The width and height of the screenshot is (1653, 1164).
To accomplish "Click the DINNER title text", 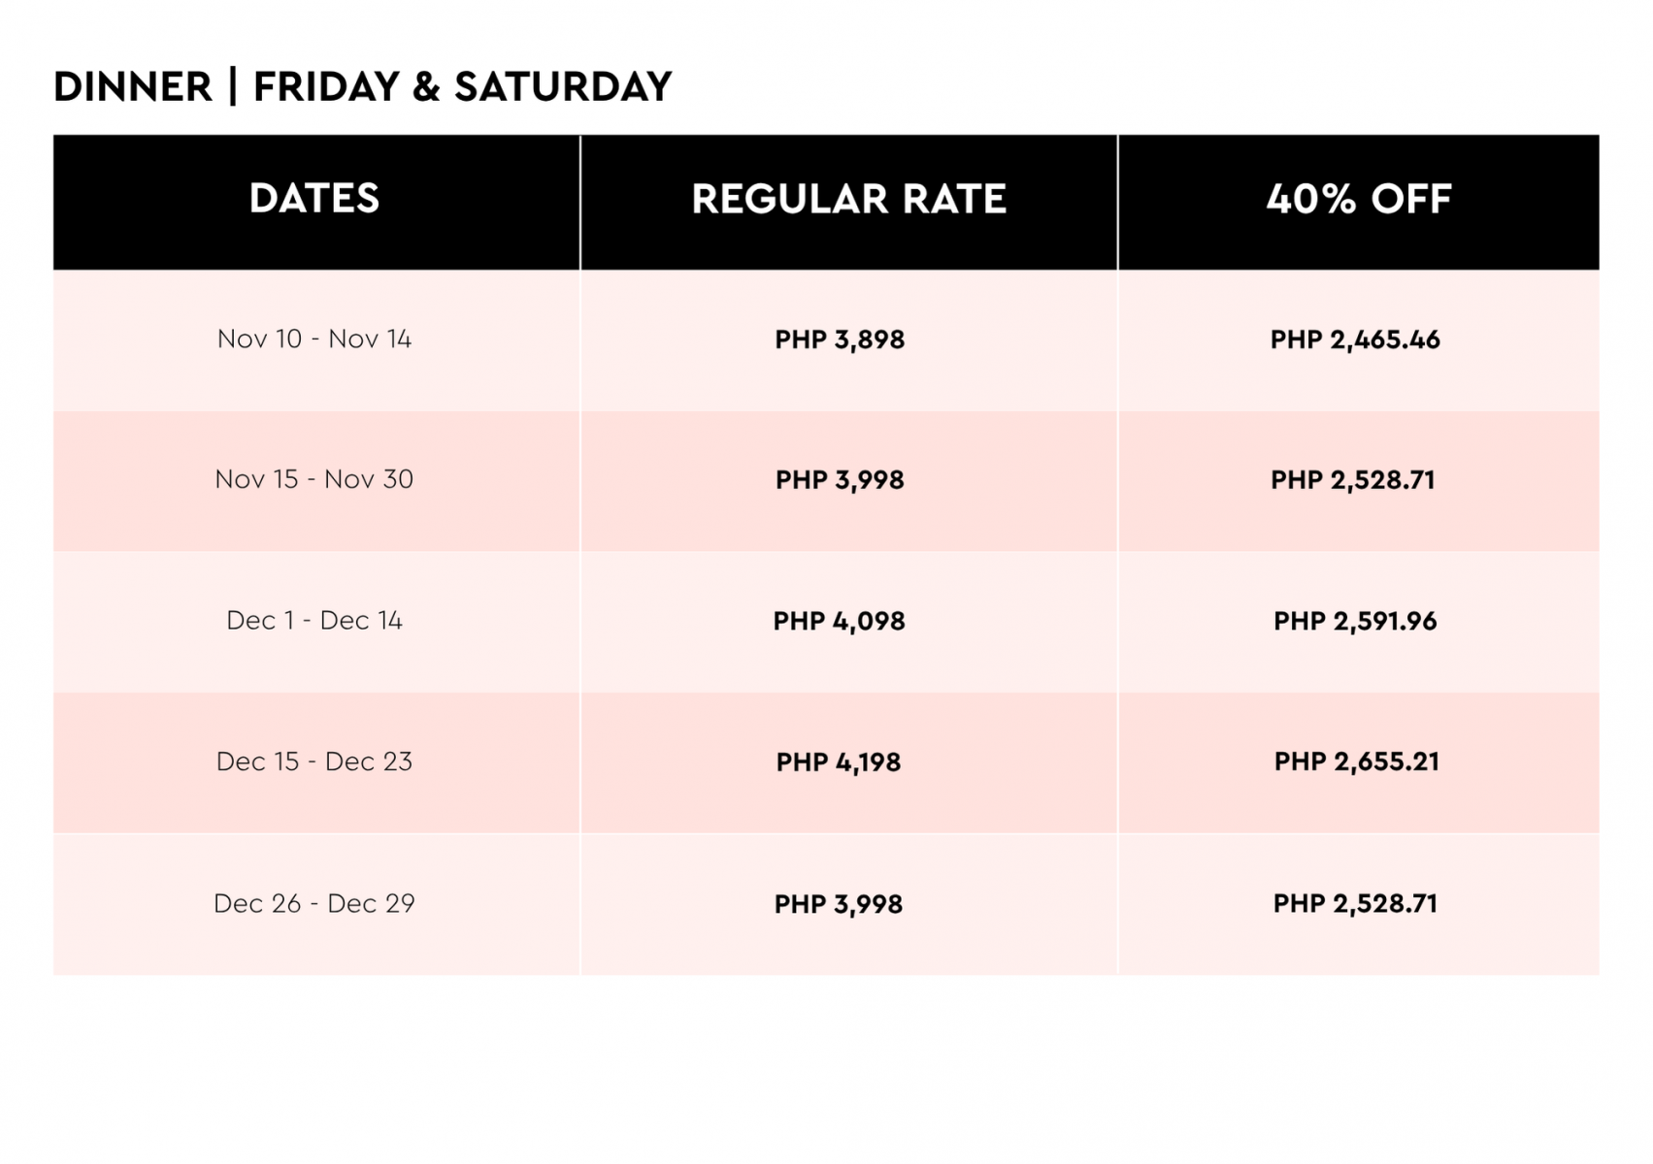I will pos(133,87).
